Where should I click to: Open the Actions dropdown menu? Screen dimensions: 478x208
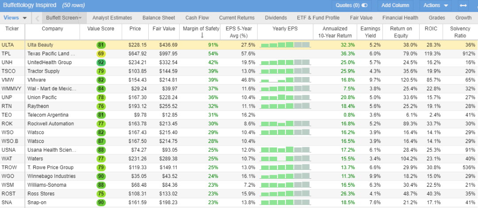(436, 5)
